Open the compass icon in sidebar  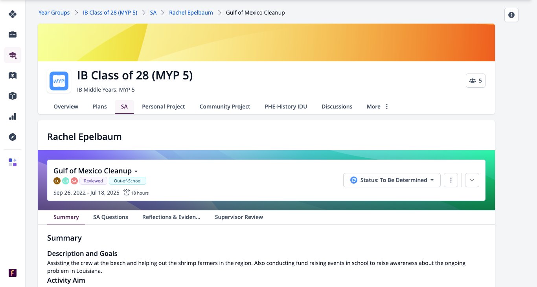point(13,137)
